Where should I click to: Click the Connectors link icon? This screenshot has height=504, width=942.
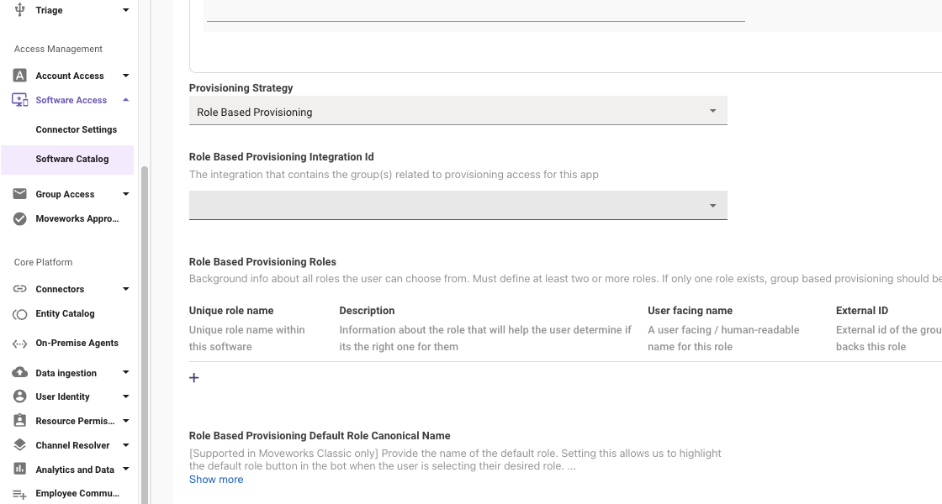(x=20, y=289)
